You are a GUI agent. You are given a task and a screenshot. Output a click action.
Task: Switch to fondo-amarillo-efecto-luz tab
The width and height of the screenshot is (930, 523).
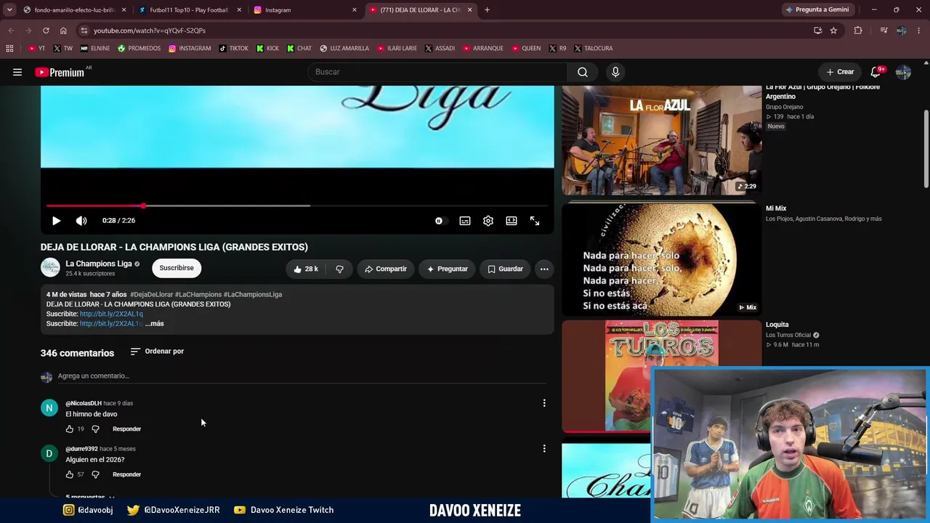73,10
